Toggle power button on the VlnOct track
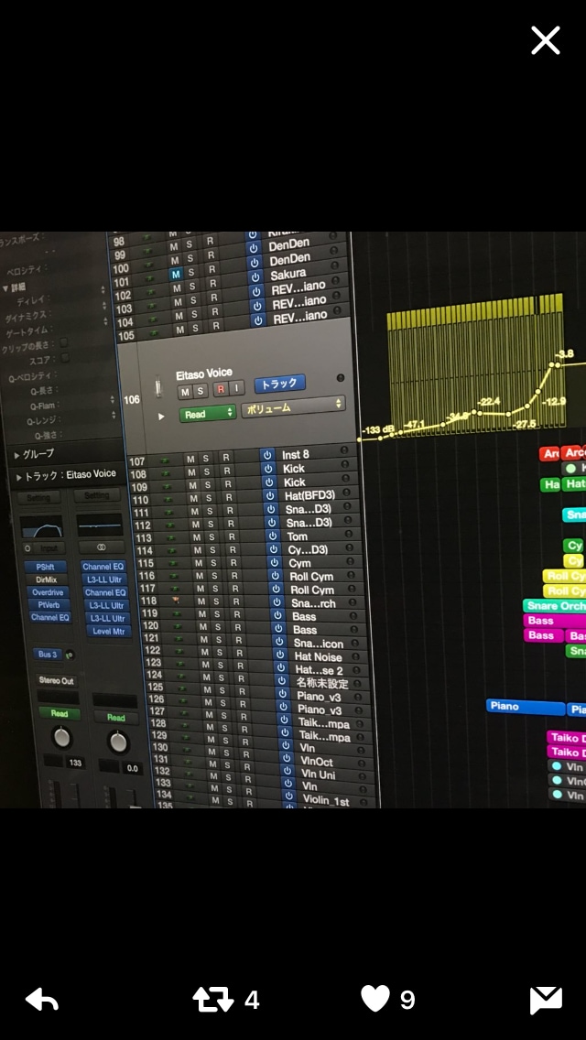 click(287, 757)
